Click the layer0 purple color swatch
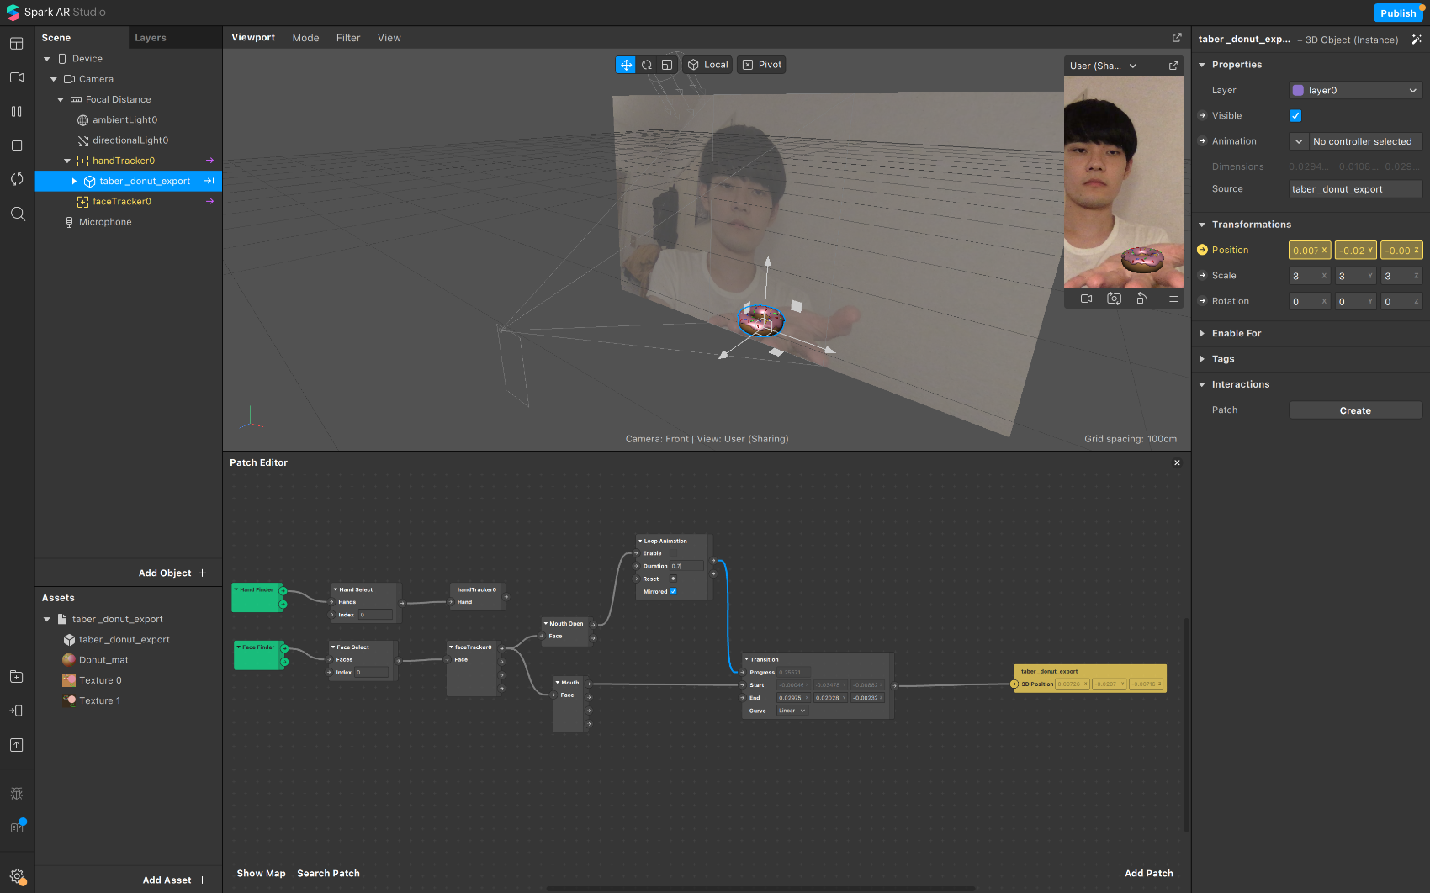Viewport: 1430px width, 893px height. 1298,91
